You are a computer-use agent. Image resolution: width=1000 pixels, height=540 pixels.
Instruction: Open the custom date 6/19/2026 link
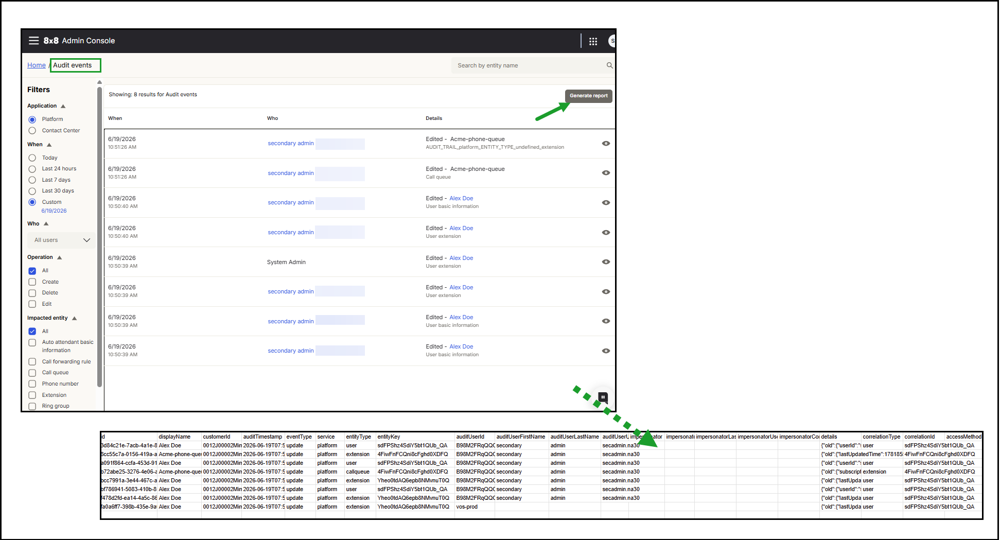54,211
